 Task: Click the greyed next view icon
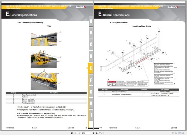[x=104, y=133]
